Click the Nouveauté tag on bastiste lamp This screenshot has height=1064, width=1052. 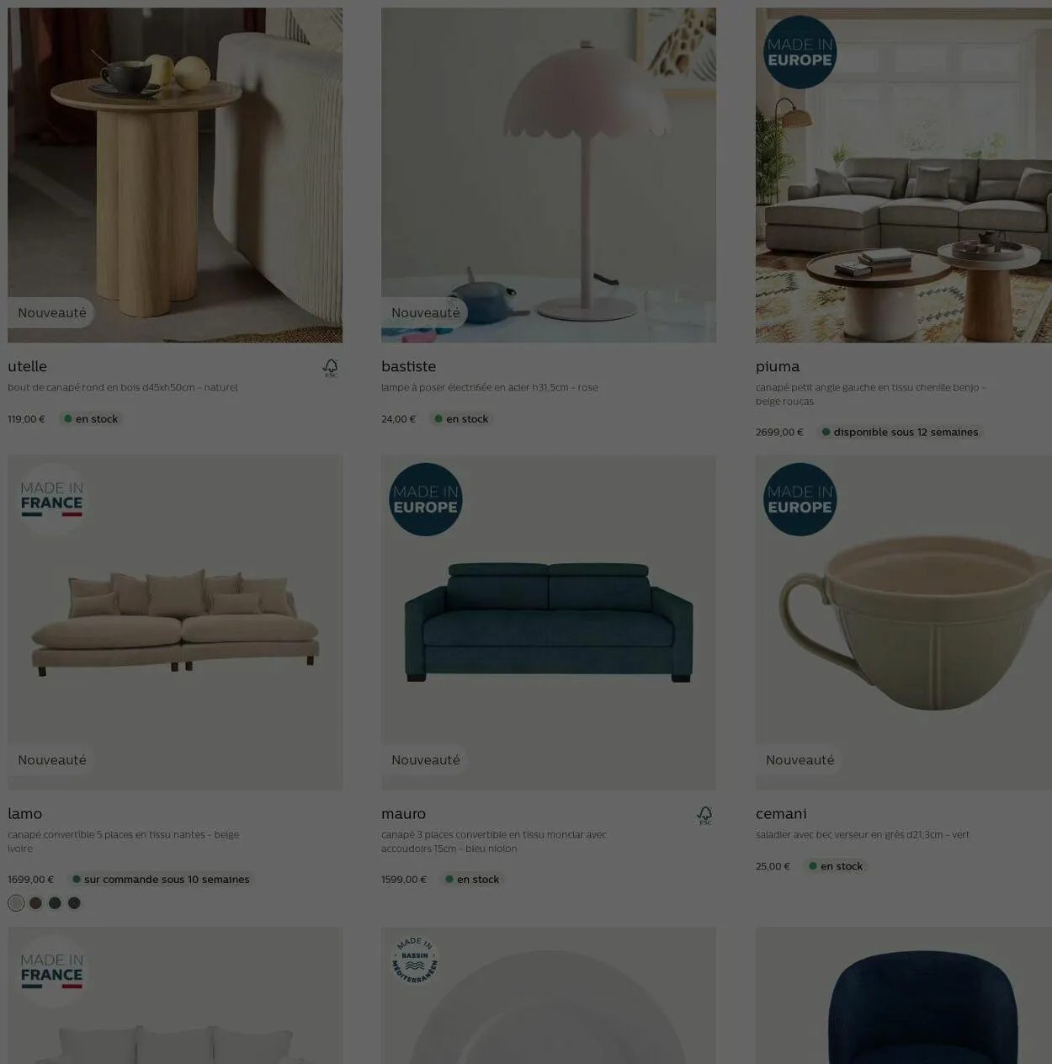point(426,313)
